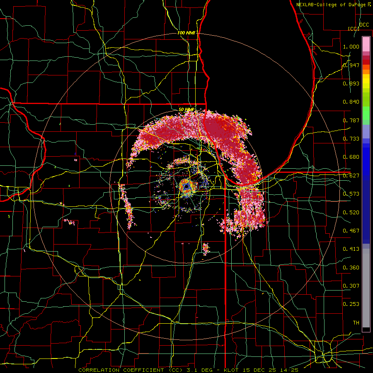
Task: Click the 15 DEC 25 date text
Action: 259,370
